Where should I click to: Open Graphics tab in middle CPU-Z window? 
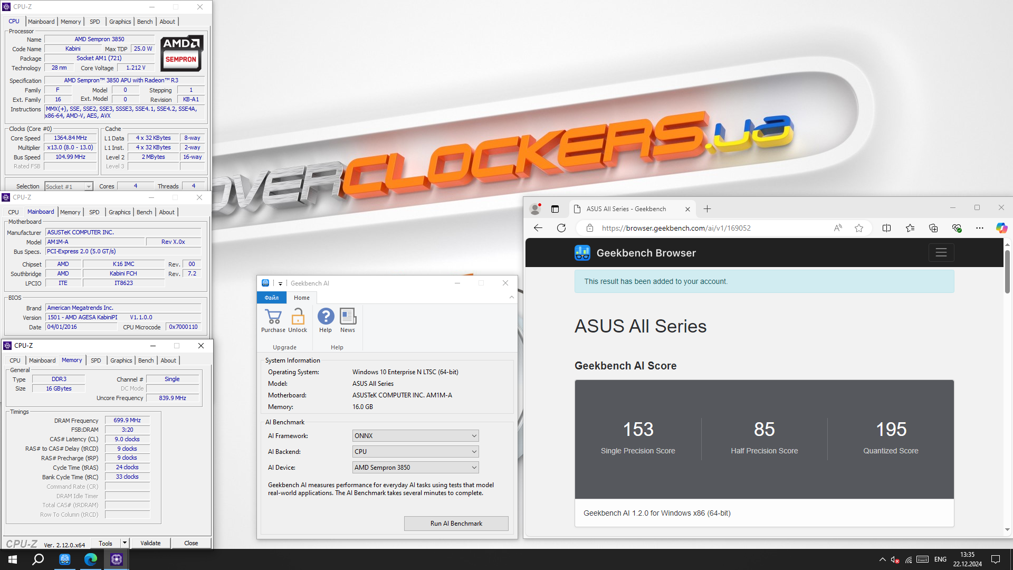tap(119, 212)
